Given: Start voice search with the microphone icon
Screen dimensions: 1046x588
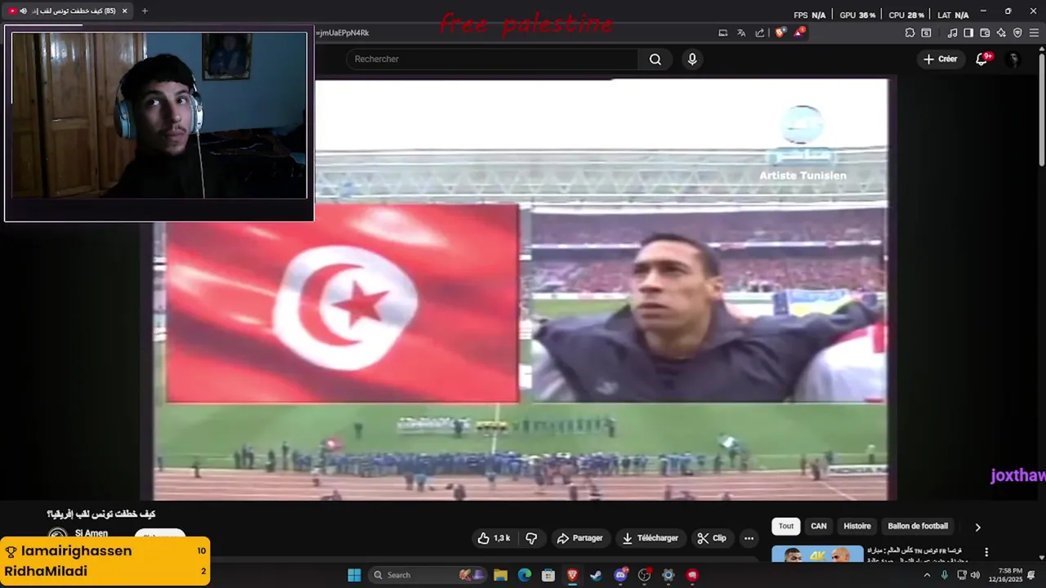Looking at the screenshot, I should [692, 59].
